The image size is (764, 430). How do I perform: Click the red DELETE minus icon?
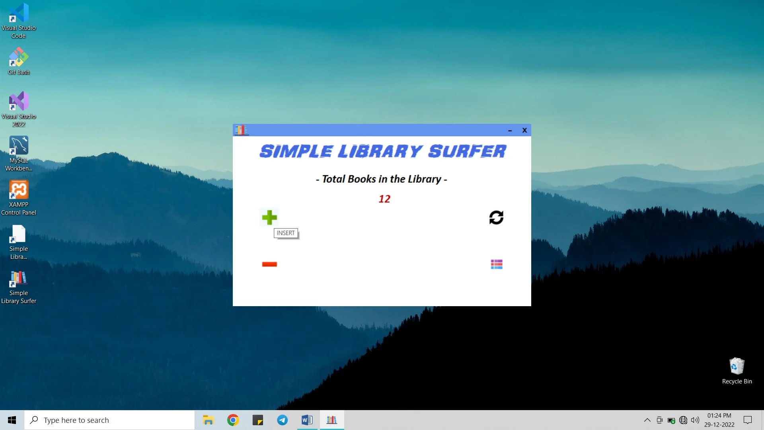269,264
